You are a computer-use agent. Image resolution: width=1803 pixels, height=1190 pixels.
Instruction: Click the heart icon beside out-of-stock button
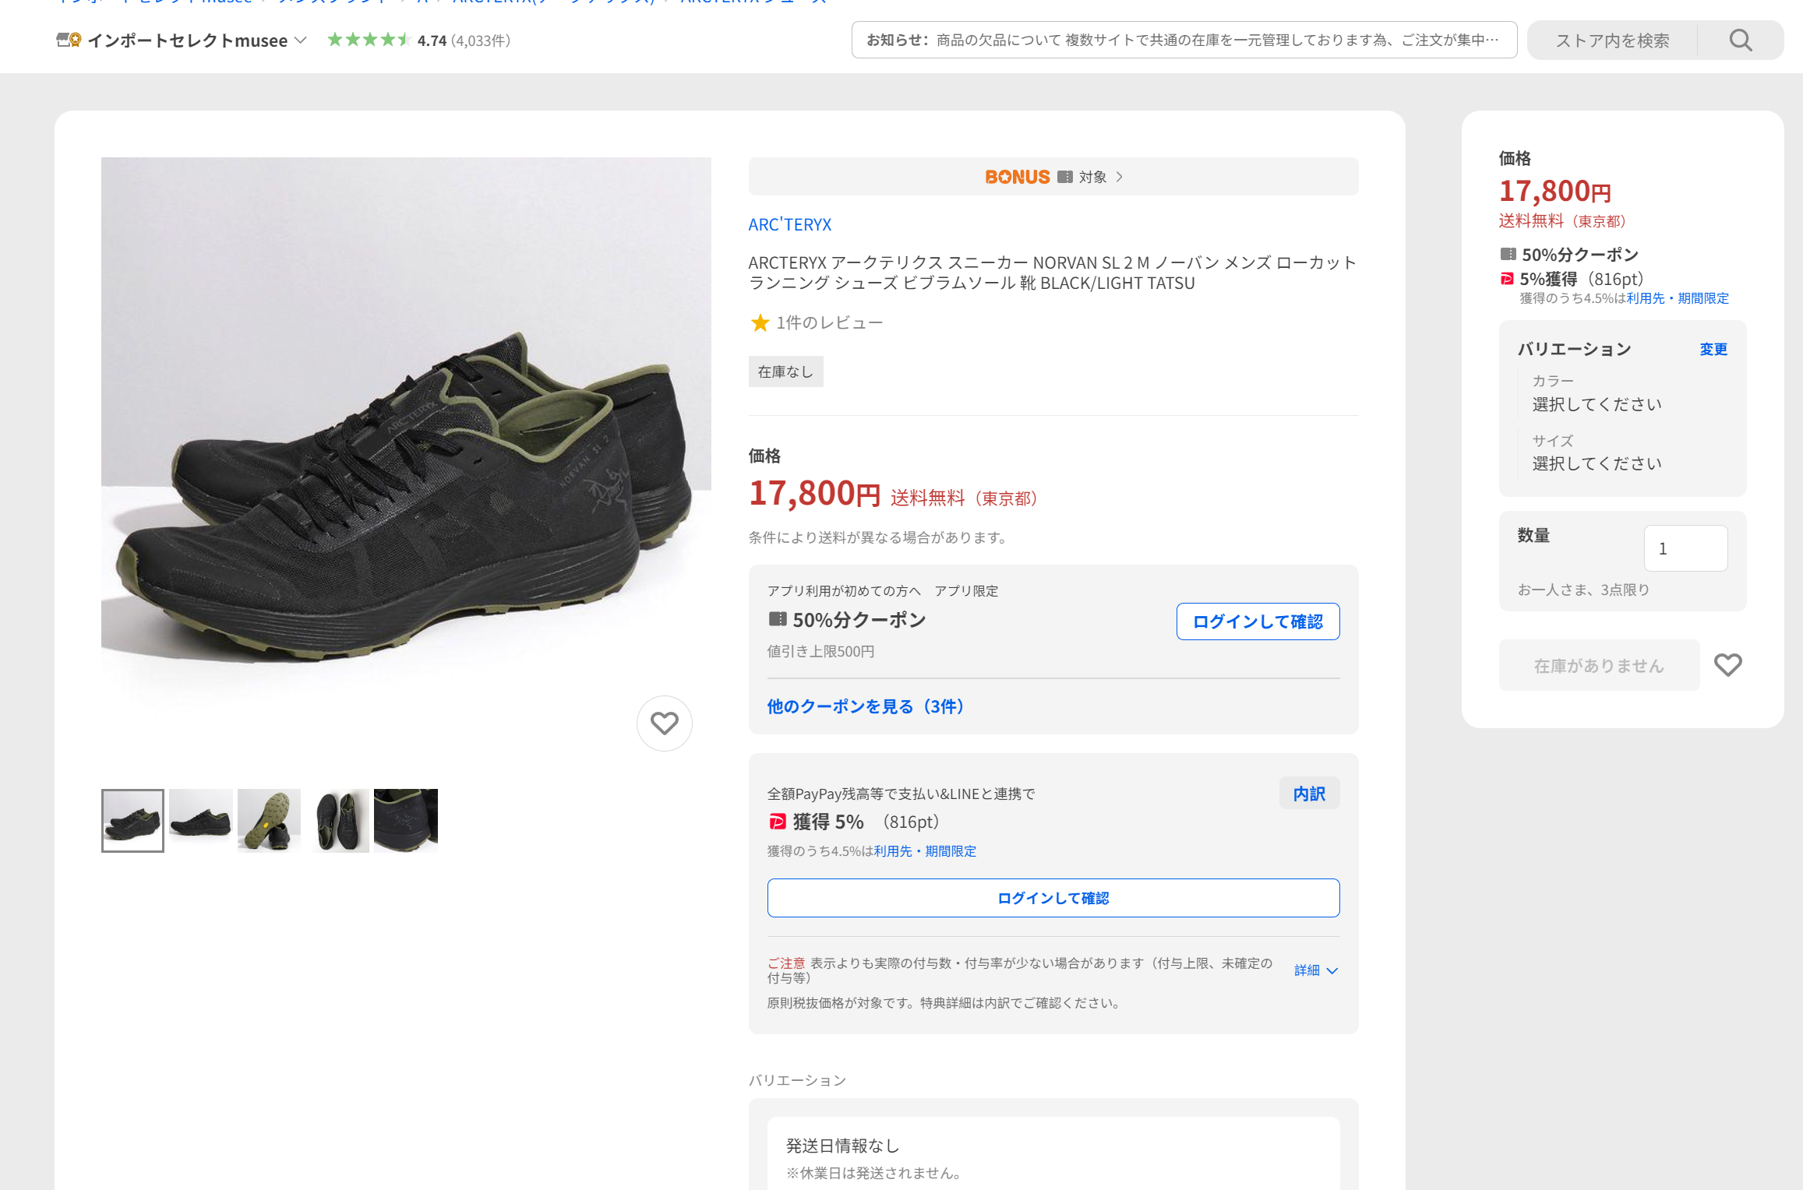pyautogui.click(x=1727, y=665)
